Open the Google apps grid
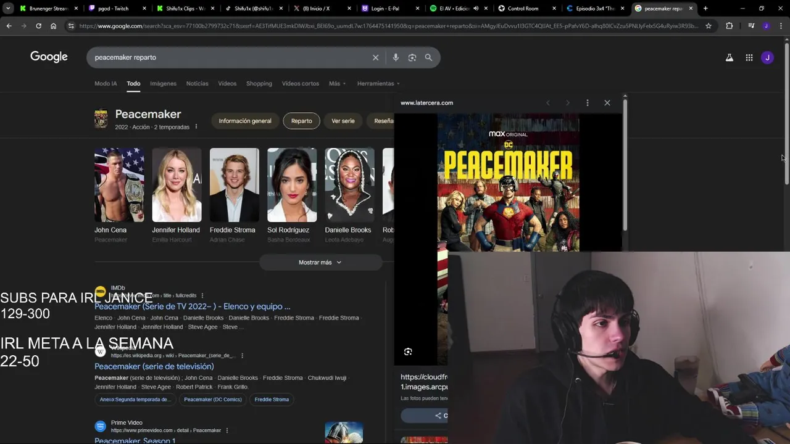The height and width of the screenshot is (444, 790). point(749,57)
